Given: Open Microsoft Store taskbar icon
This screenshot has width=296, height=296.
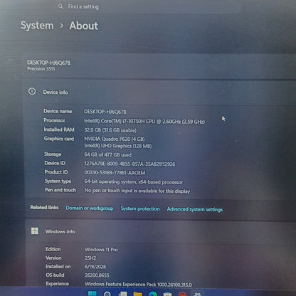Looking at the screenshot, I should click(167, 294).
